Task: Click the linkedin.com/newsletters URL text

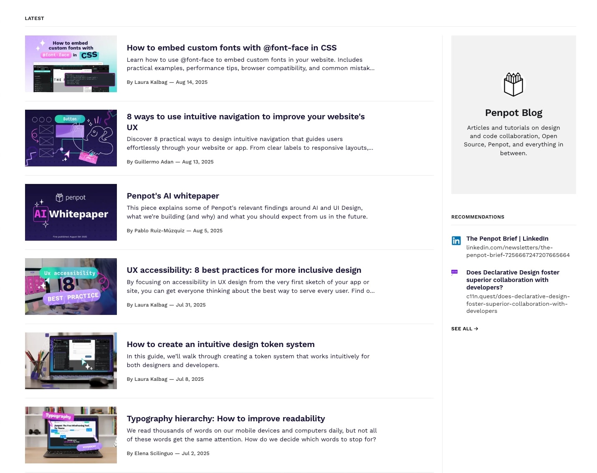Action: click(x=518, y=251)
